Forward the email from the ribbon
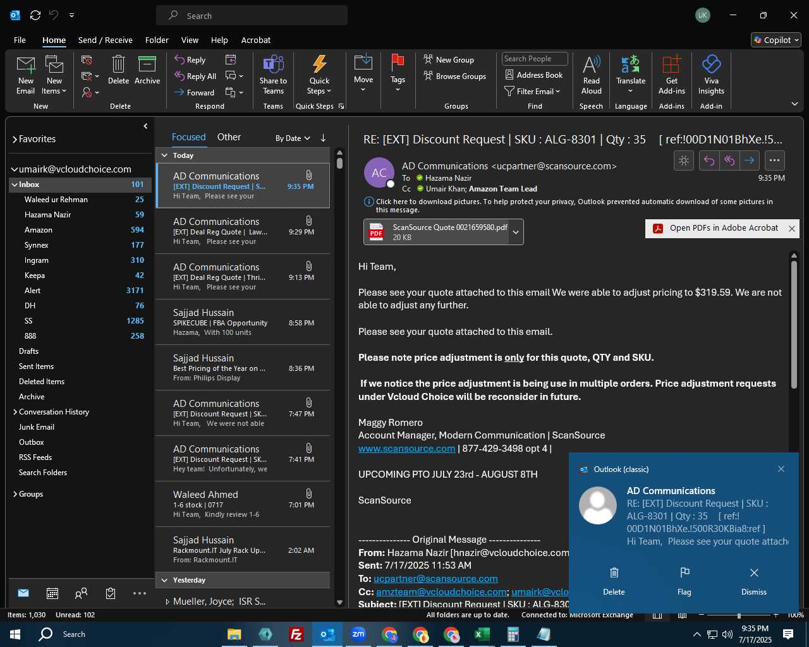809x647 pixels. coord(194,93)
